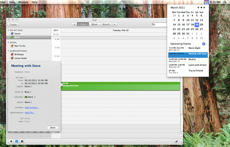Click the Add Invitees link

pos(32,107)
